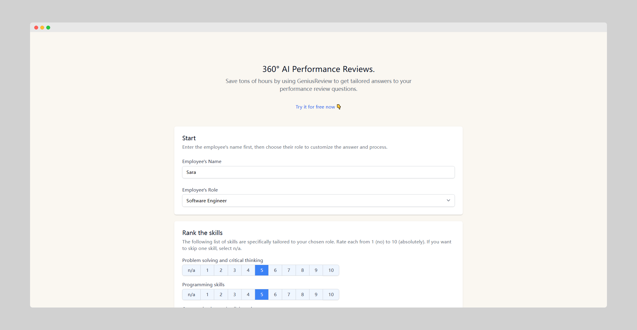Select n/a for Problem solving skill

coord(191,270)
